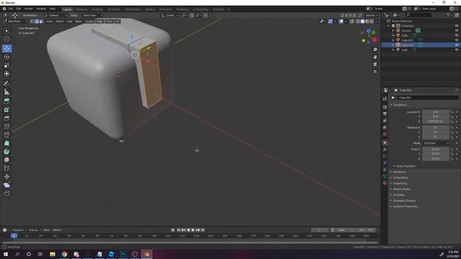Viewport: 461px width, 259px height.
Task: Toggle camera view icon in viewport
Action: coord(375,64)
